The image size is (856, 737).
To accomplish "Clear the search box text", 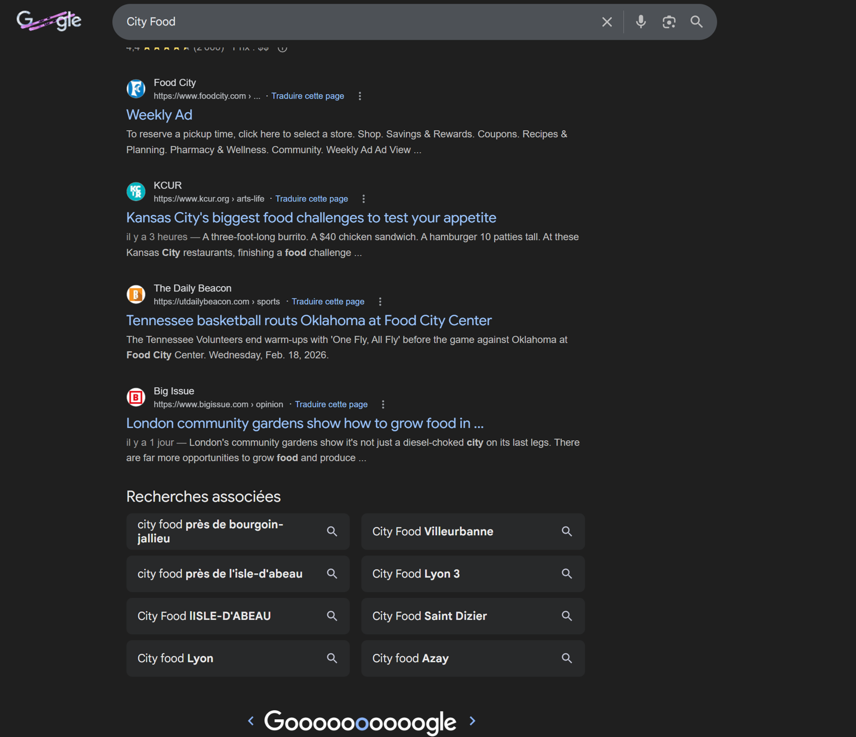I will [x=607, y=22].
